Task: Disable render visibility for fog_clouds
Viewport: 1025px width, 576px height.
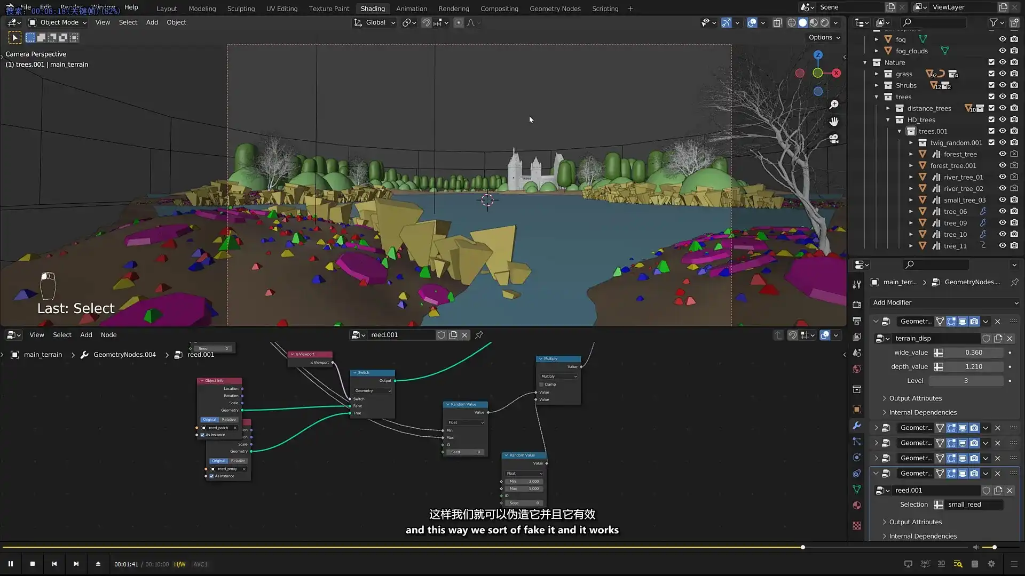Action: [x=1014, y=51]
